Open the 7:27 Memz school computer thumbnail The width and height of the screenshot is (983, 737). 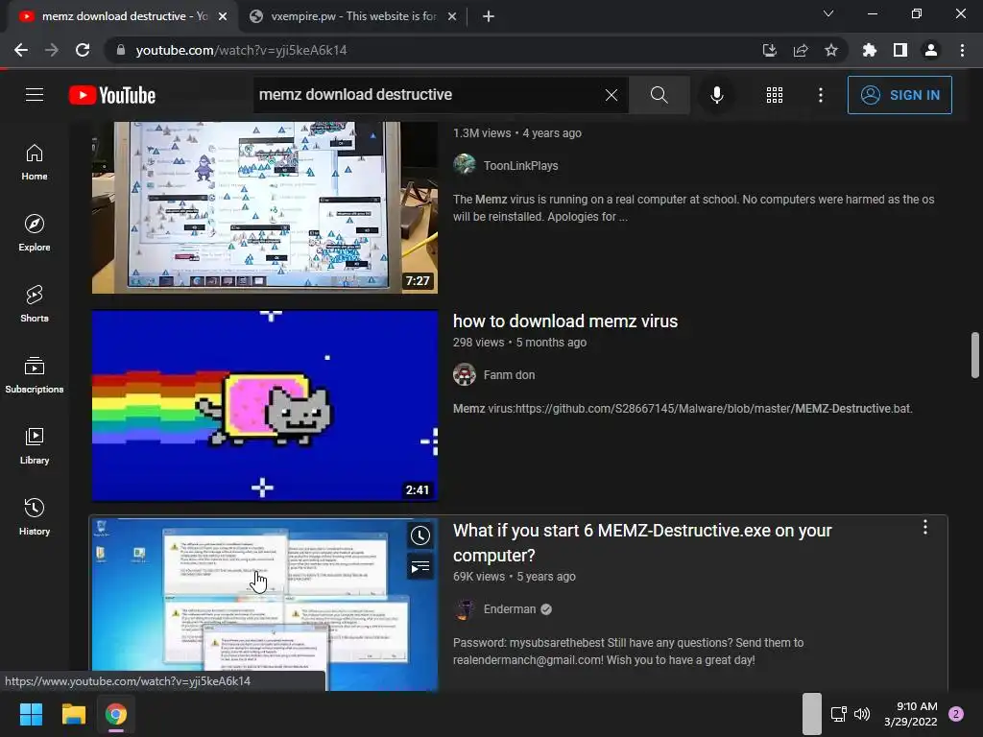click(x=265, y=207)
